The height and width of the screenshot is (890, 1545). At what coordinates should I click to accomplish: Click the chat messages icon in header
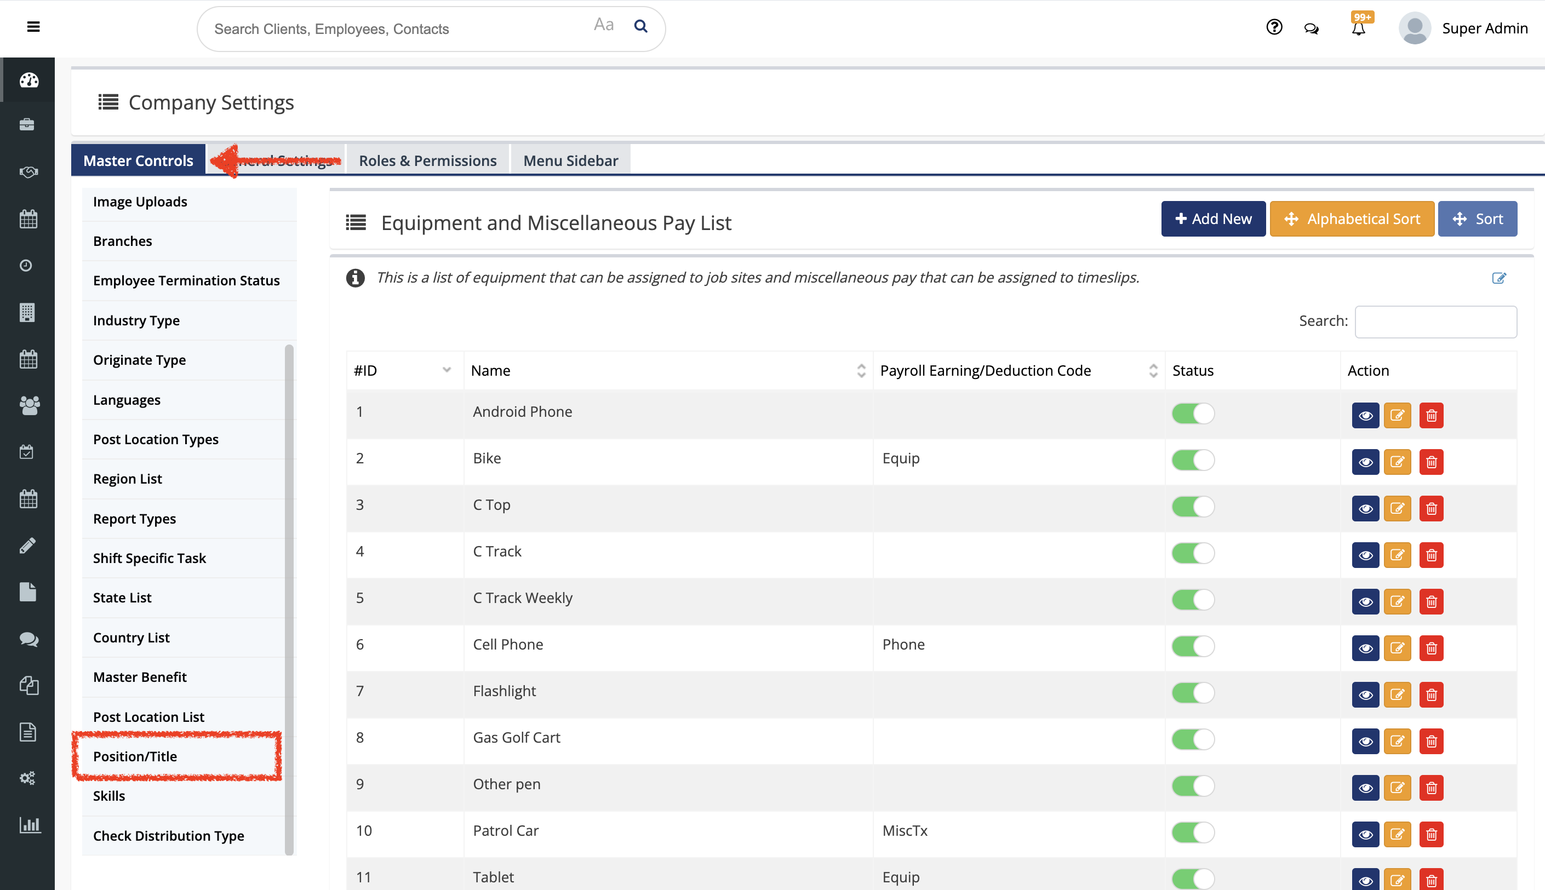coord(1312,28)
